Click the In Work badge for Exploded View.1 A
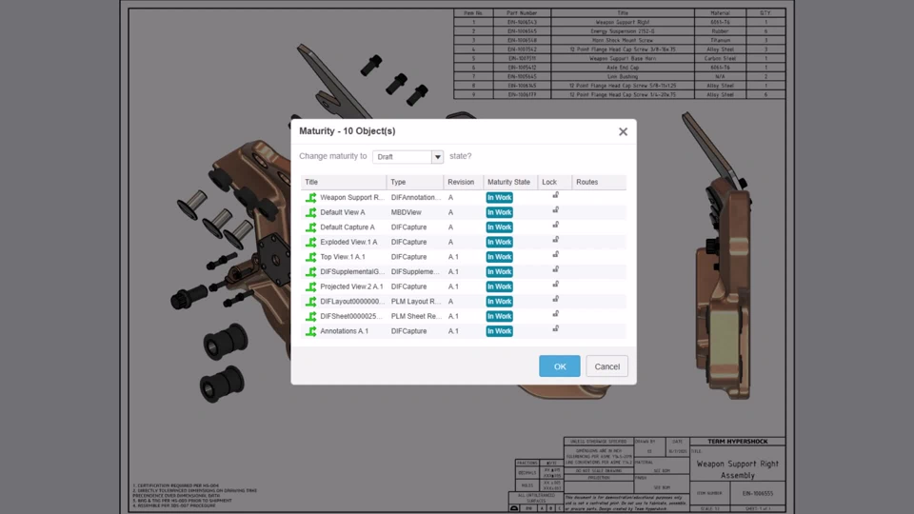This screenshot has height=514, width=914. point(500,242)
